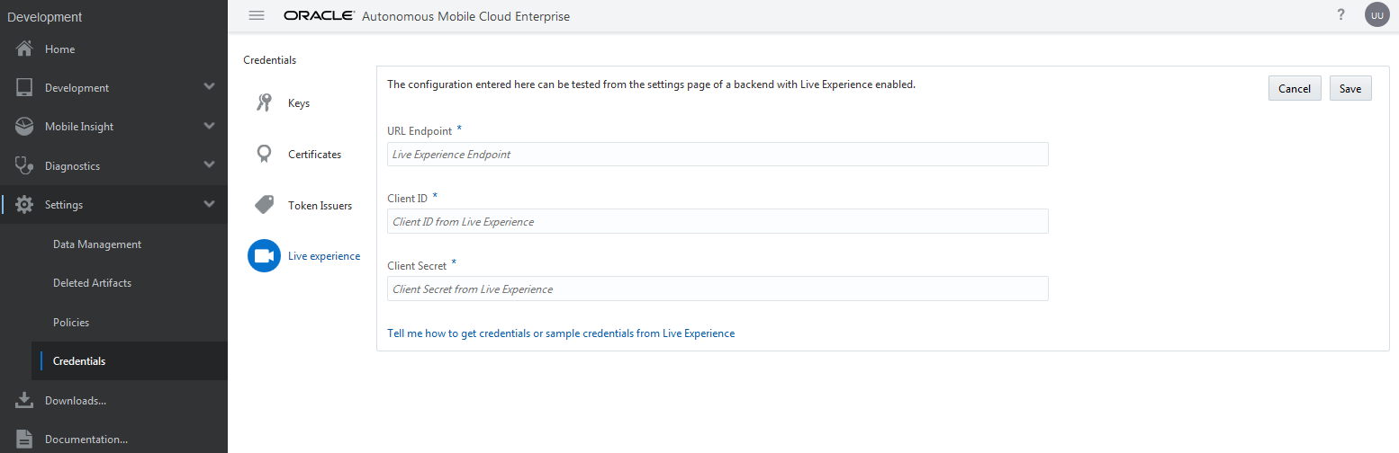This screenshot has height=453, width=1399.
Task: Select the Live experience camera icon
Action: [x=264, y=256]
